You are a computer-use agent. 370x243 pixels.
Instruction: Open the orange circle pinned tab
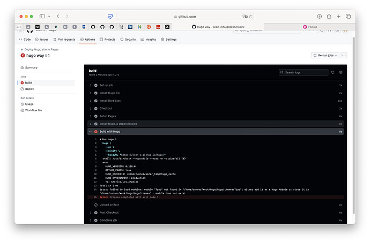point(149,27)
